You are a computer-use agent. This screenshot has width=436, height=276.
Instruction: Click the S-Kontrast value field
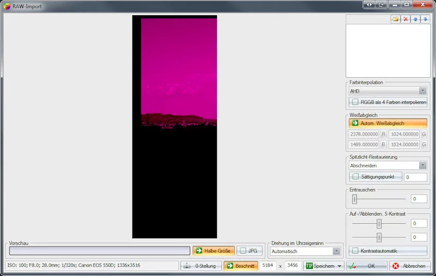pos(419,237)
